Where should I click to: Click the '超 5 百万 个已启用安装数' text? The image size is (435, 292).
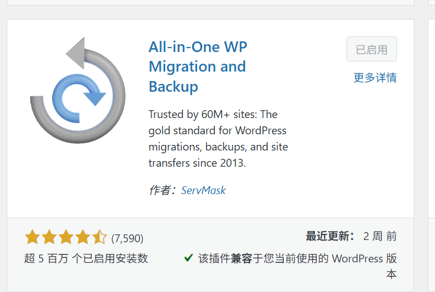(x=86, y=258)
